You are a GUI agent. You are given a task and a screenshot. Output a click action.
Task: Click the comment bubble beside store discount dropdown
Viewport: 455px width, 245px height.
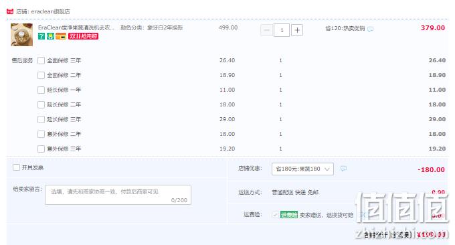[343, 169]
